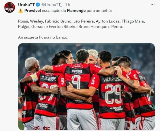
Task: Click the bold word Provável
Action: click(33, 10)
